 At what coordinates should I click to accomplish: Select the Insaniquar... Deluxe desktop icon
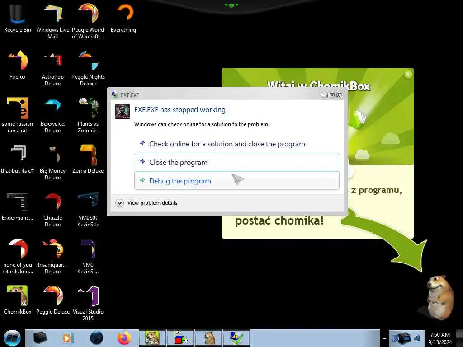point(52,256)
